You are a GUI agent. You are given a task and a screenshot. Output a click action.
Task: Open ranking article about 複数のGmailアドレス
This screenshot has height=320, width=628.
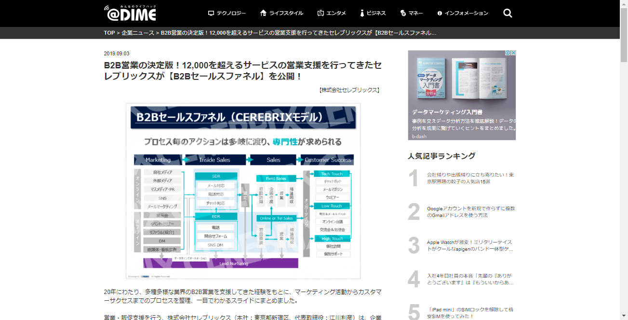(x=471, y=212)
